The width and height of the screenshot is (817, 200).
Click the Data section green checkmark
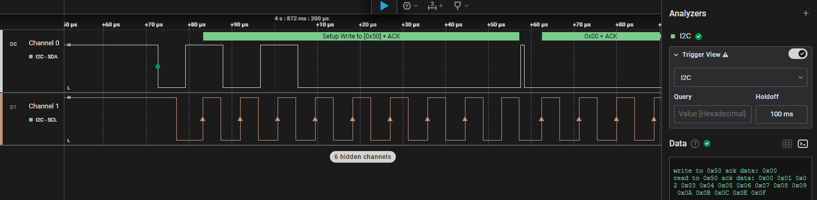707,144
